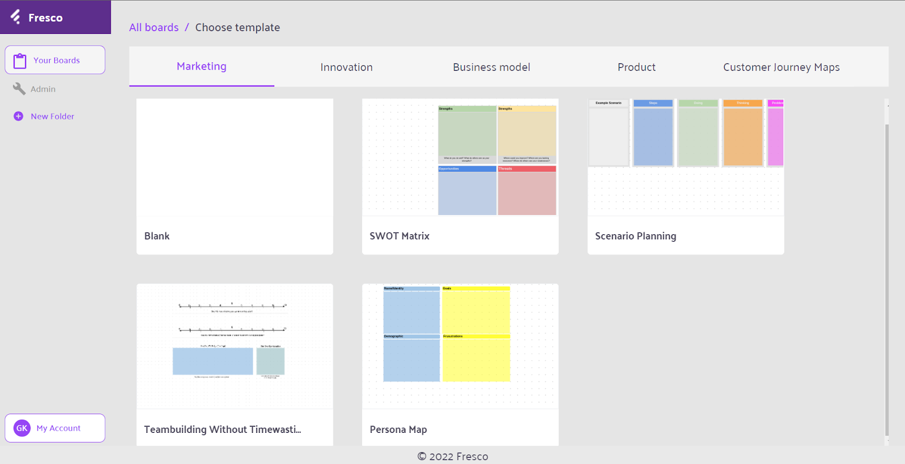Screen dimensions: 905x464
Task: Choose the Scenario Planning template thumbnail
Action: point(686,157)
